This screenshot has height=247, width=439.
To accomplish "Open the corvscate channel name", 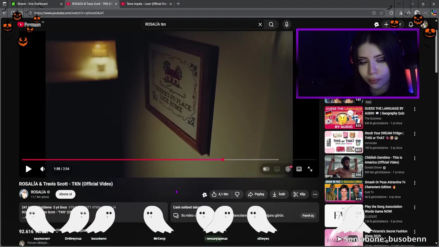I will 370,143.
